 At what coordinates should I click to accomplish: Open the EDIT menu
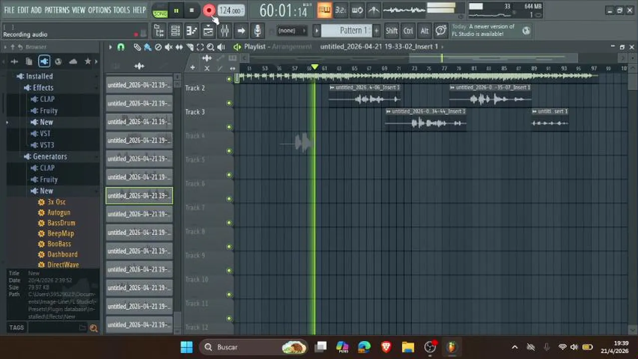[x=23, y=10]
